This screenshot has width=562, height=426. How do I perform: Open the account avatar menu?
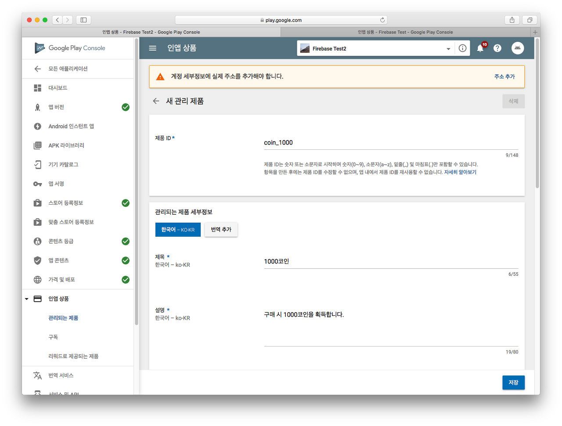click(518, 48)
